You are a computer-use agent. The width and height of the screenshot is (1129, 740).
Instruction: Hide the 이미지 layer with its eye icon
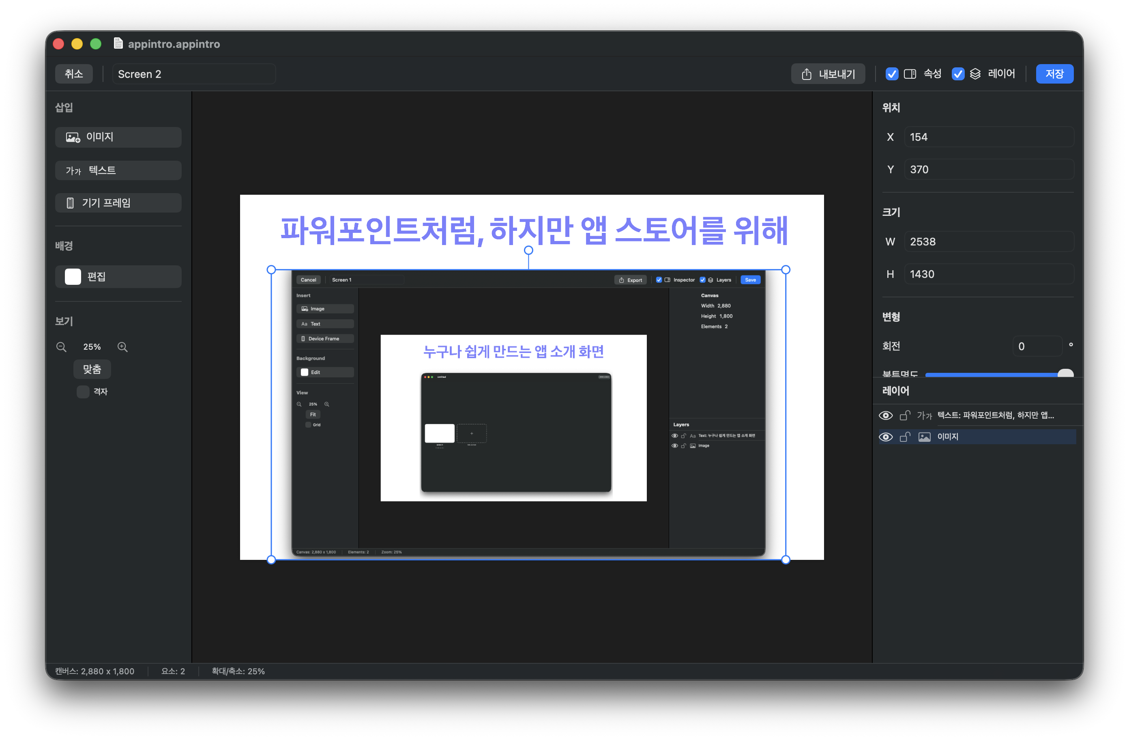click(x=886, y=437)
